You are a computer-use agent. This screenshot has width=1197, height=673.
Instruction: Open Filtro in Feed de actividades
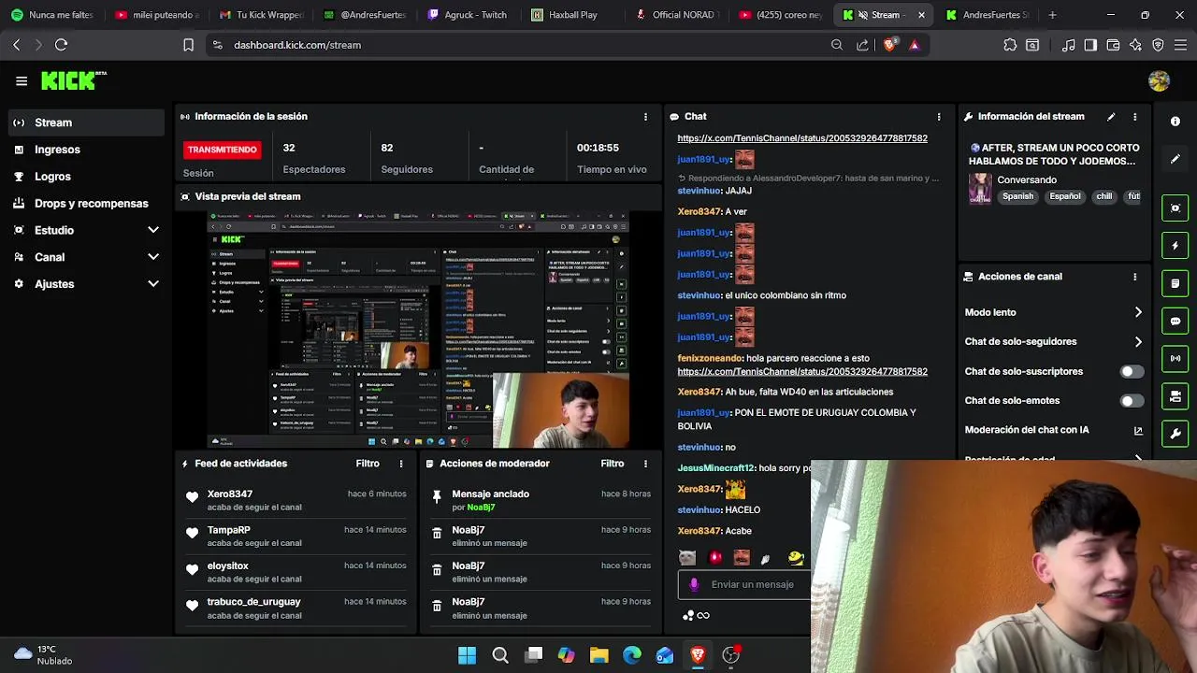[368, 464]
